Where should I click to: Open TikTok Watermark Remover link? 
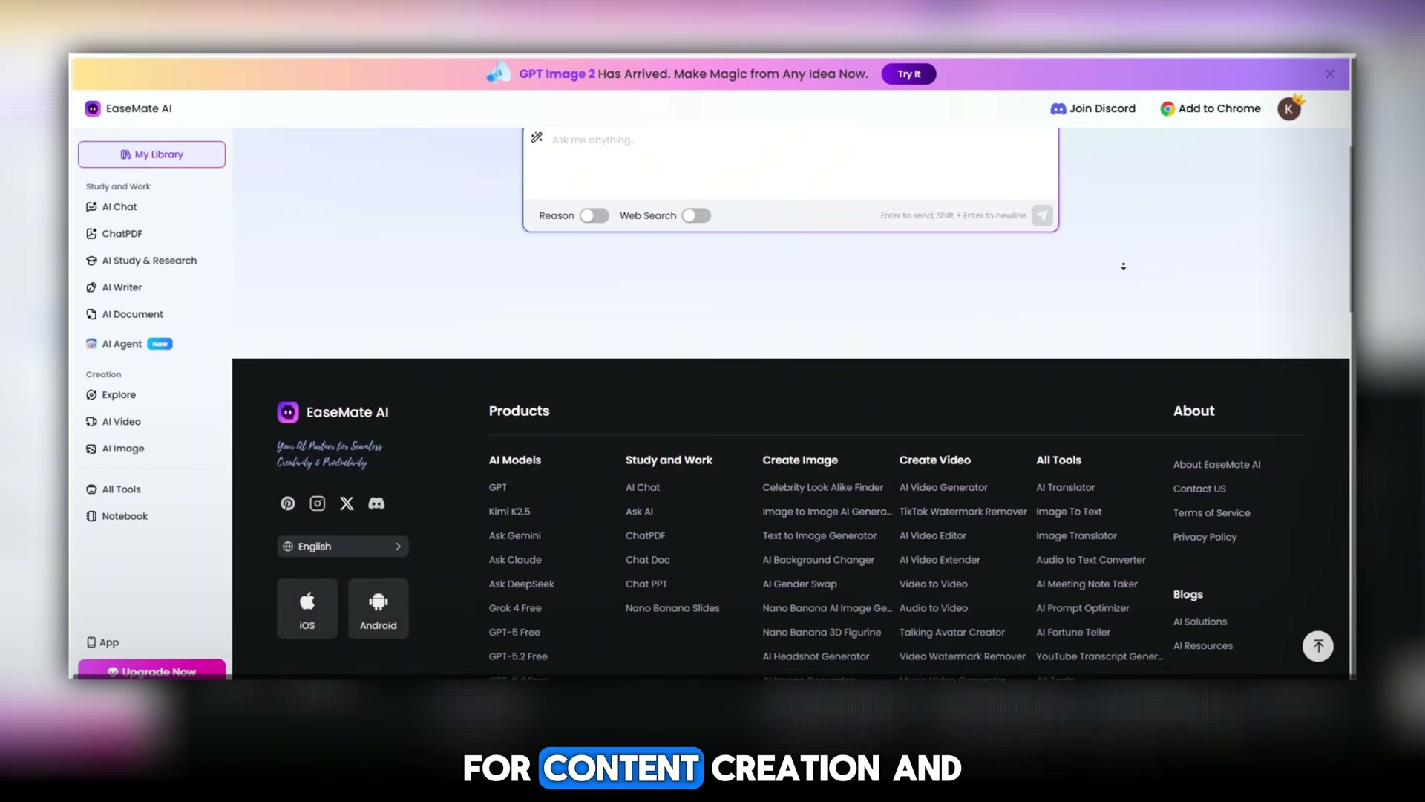[x=963, y=512]
